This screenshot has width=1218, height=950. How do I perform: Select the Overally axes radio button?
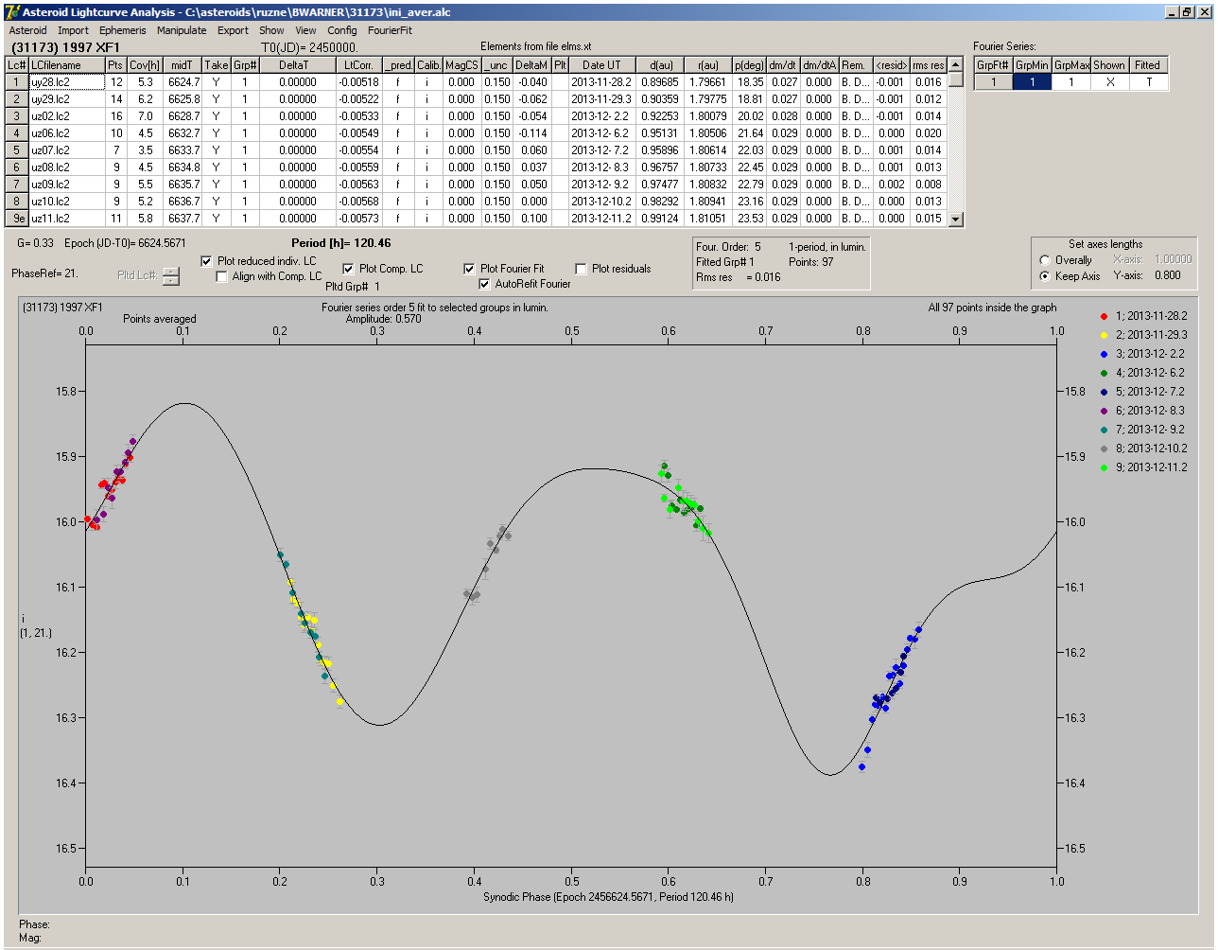click(x=1045, y=260)
